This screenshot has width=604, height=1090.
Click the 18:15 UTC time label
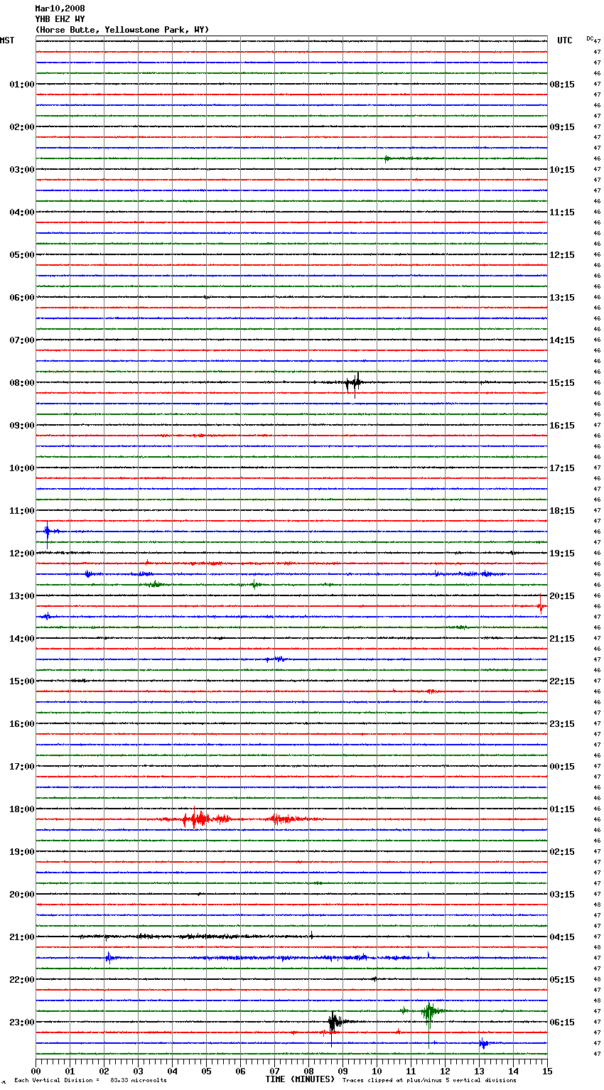click(562, 511)
